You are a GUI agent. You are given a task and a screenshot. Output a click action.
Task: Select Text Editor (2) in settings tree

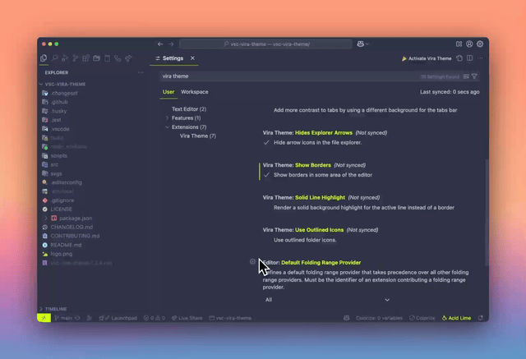[189, 109]
